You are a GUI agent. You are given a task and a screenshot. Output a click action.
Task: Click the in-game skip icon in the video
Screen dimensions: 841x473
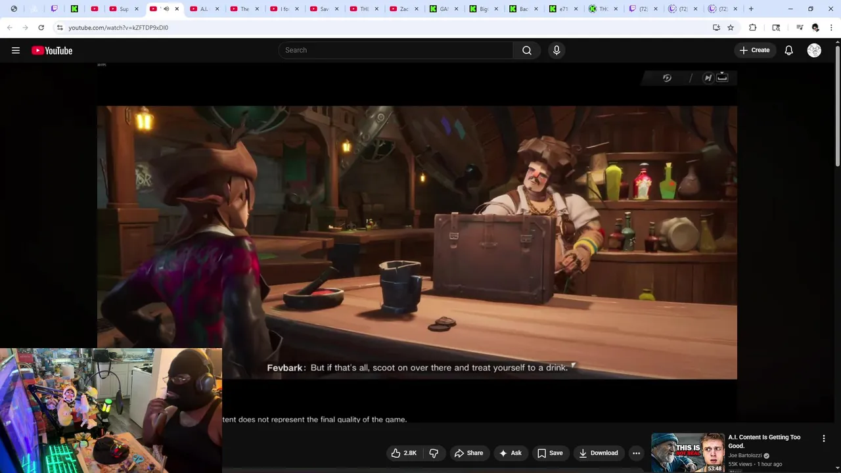point(708,78)
